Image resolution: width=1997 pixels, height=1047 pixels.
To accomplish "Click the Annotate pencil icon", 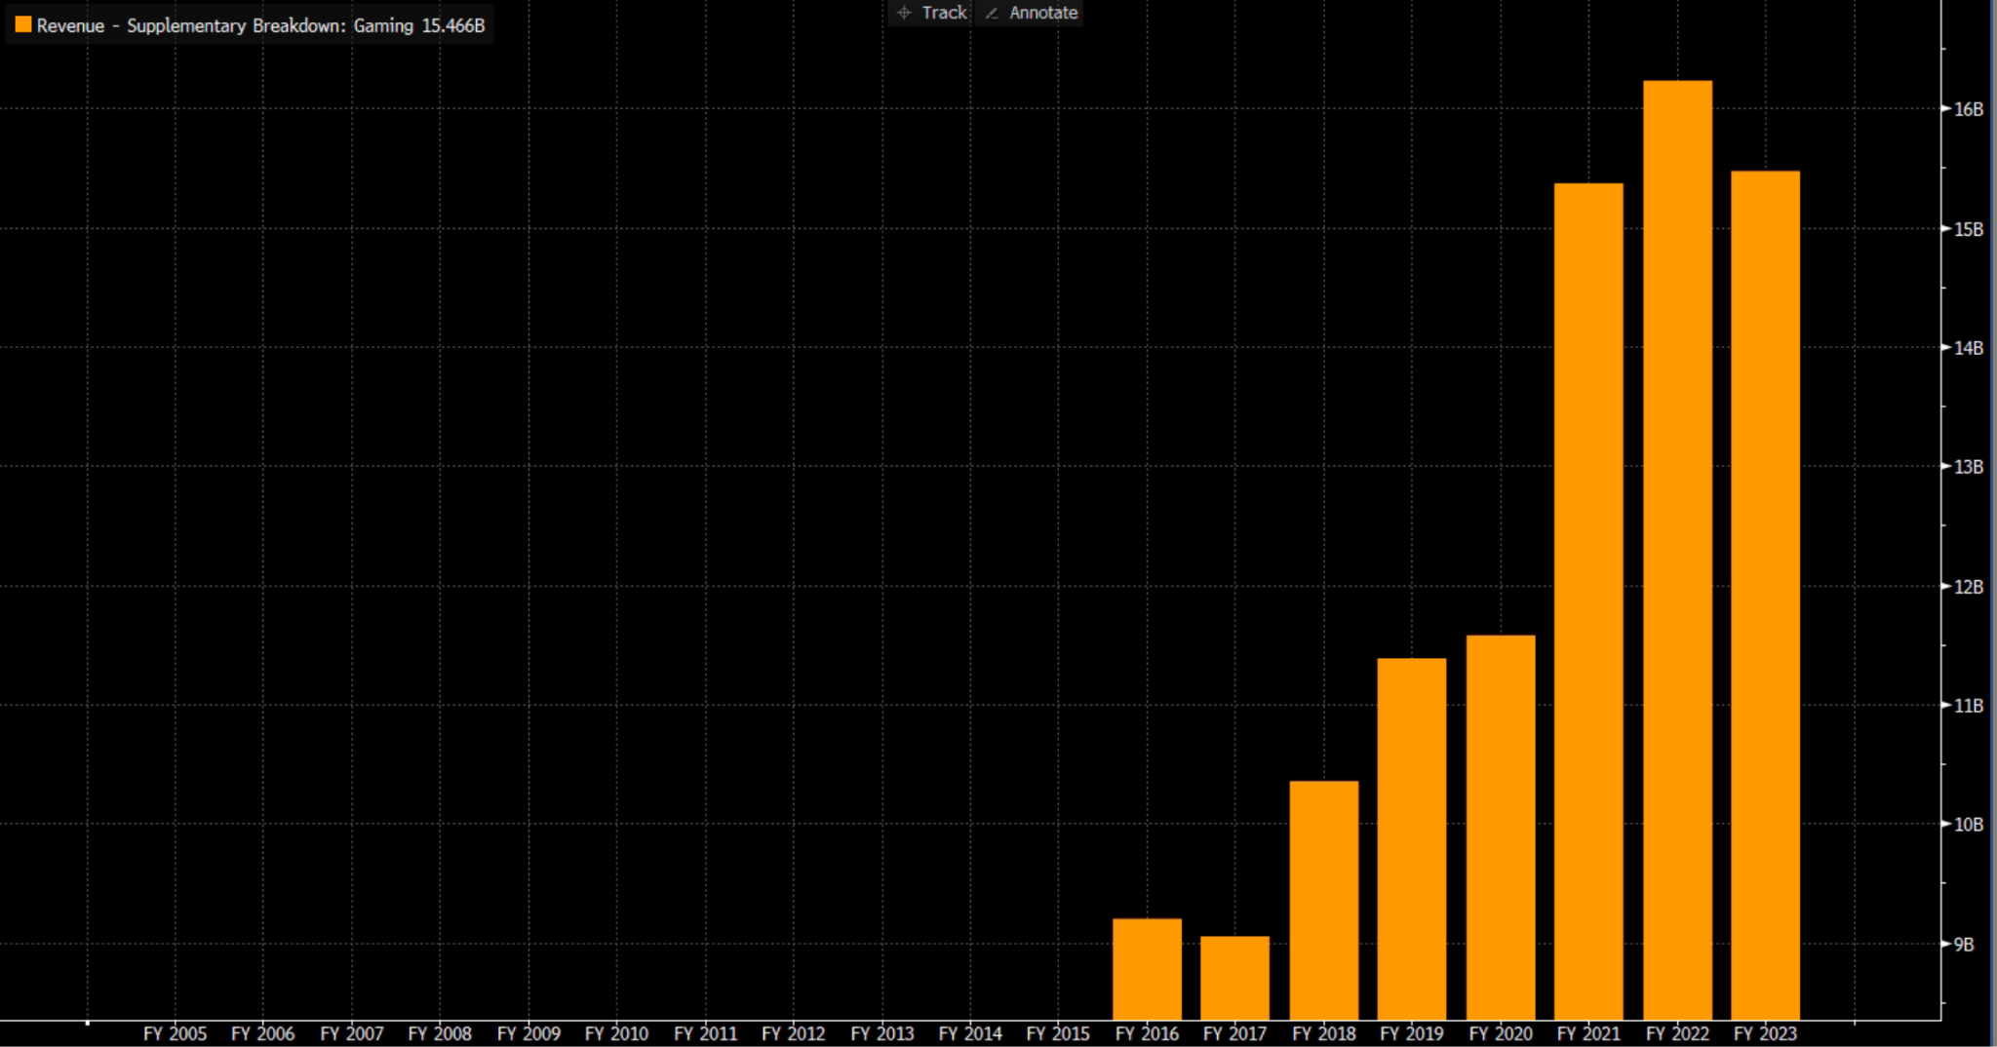I will pos(992,13).
